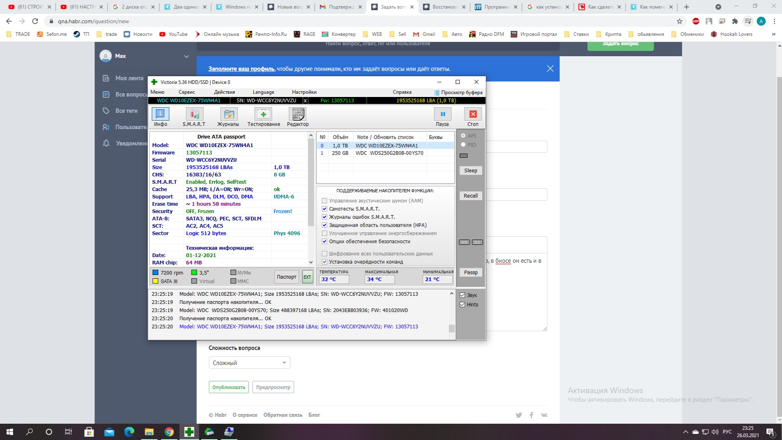Viewport: 782px width, 440px height.
Task: Click the Опубликовать button on Habr
Action: (x=228, y=387)
